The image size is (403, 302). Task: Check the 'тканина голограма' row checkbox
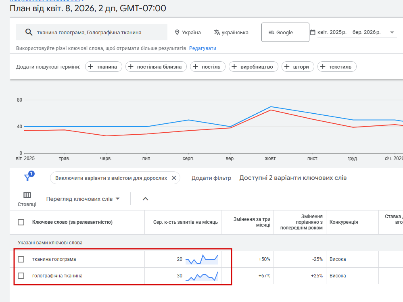coord(21,259)
